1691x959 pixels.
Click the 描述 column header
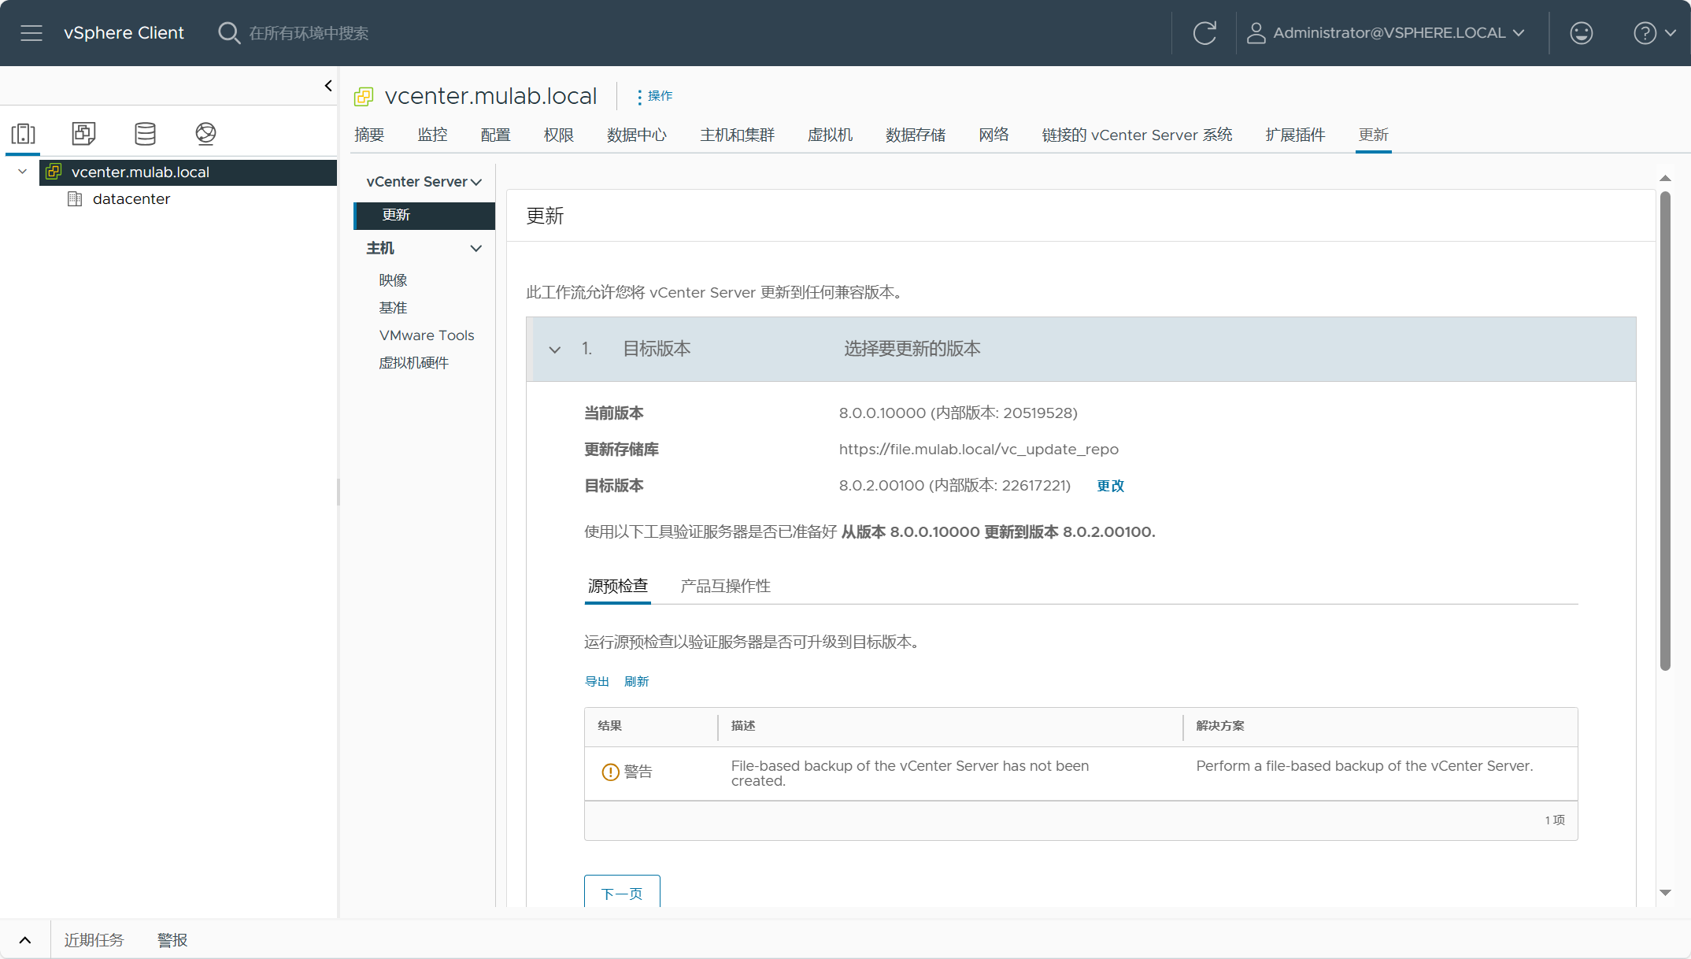click(743, 726)
